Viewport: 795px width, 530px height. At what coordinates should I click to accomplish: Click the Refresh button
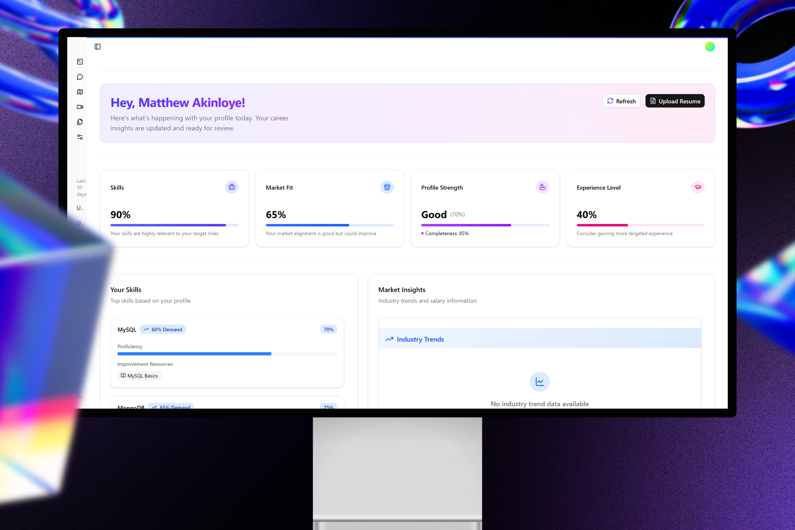[x=621, y=101]
